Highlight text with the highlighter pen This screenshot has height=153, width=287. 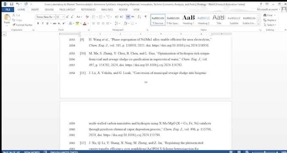pyautogui.click(x=77, y=24)
